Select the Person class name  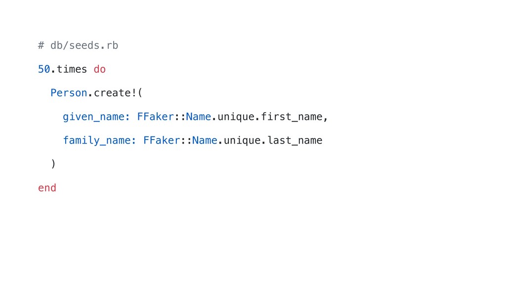point(69,93)
